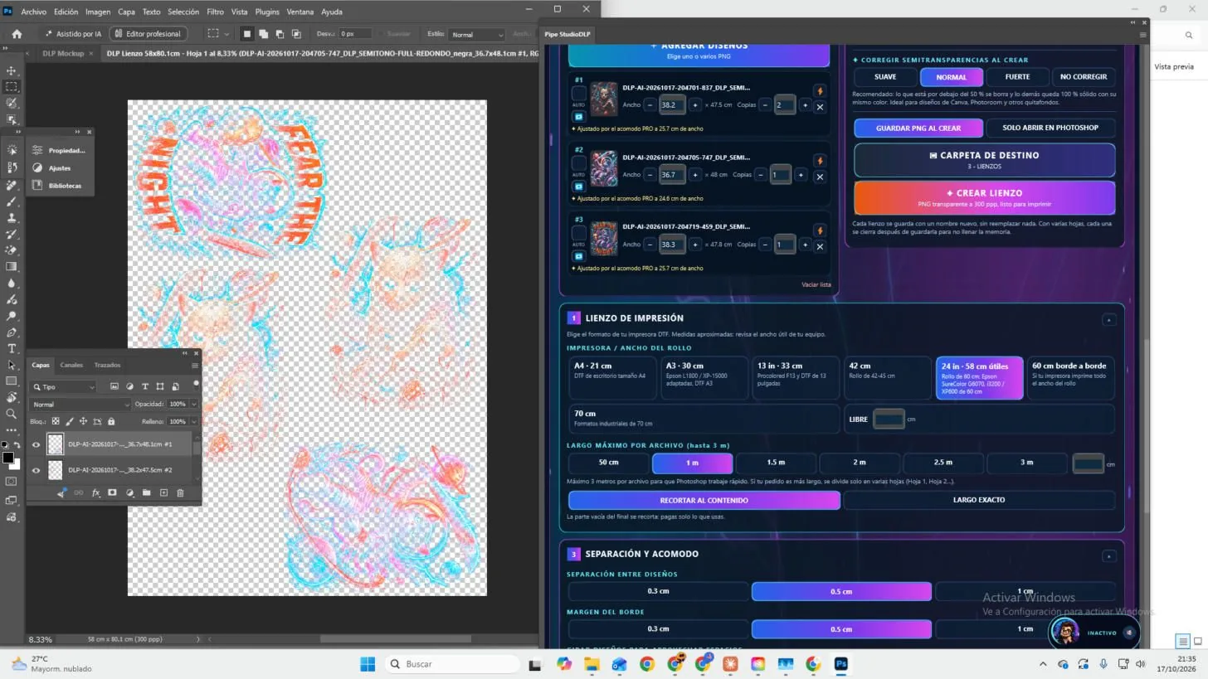Image resolution: width=1208 pixels, height=679 pixels.
Task: Hide layer 36.7x48.1cm #1 via eye icon
Action: (x=36, y=444)
